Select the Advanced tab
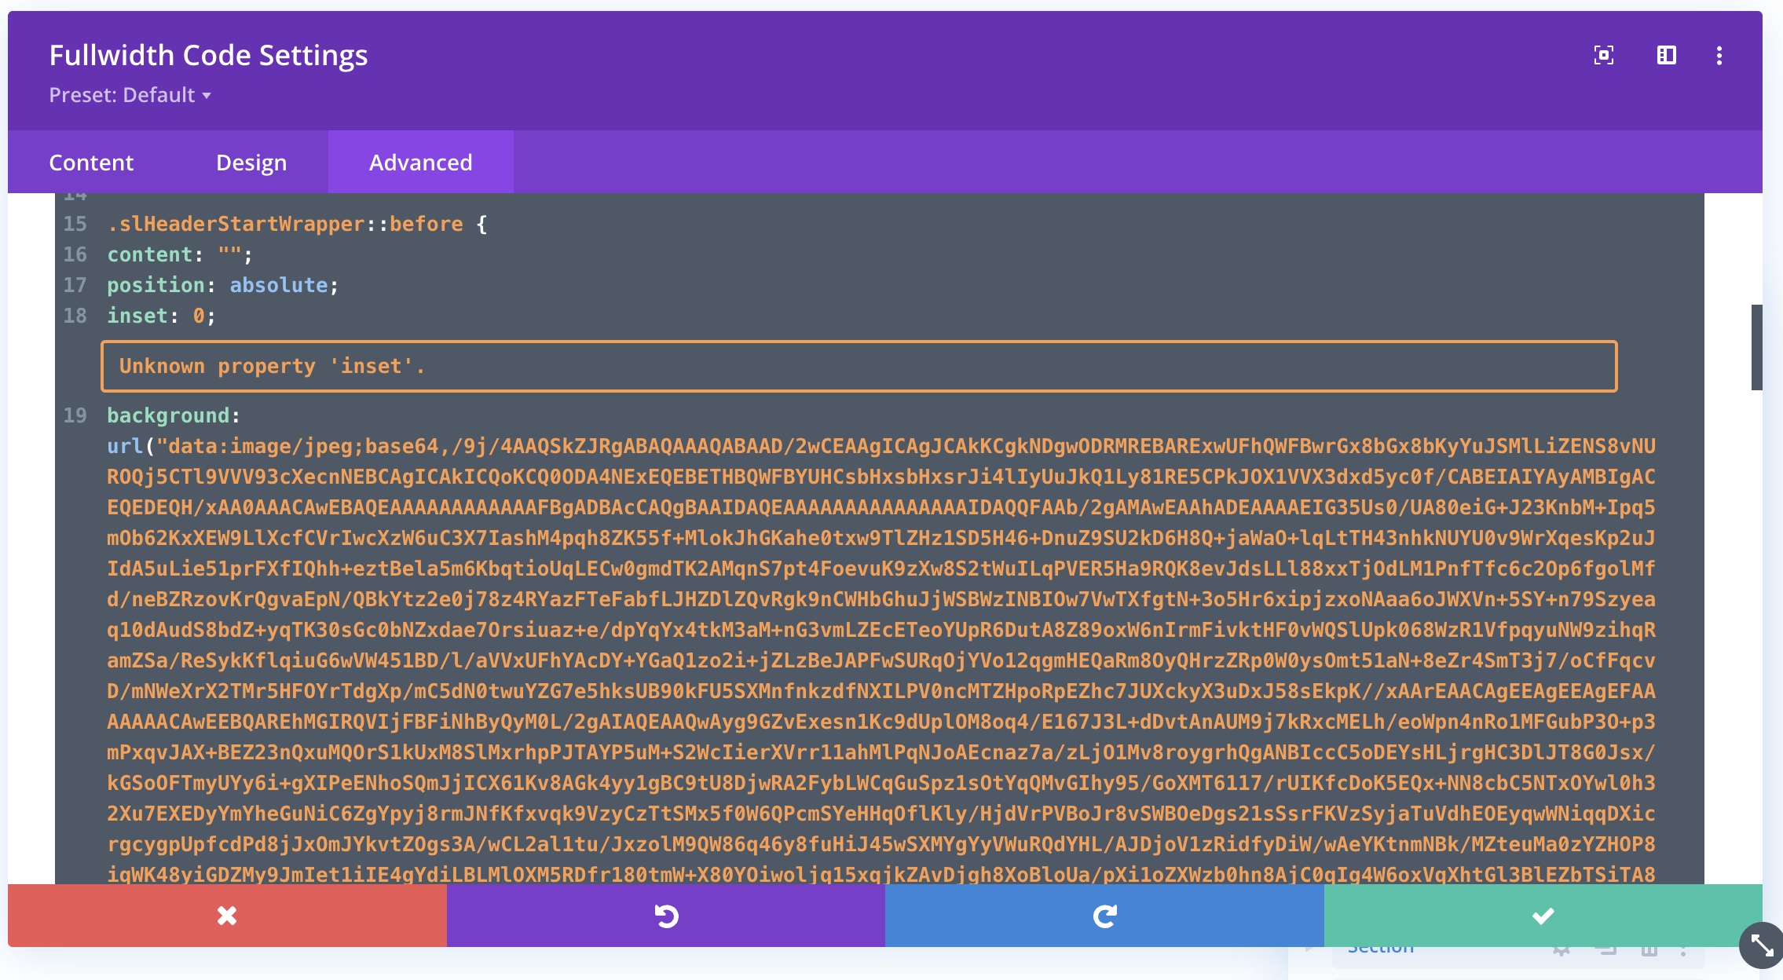The width and height of the screenshot is (1783, 980). pos(421,163)
